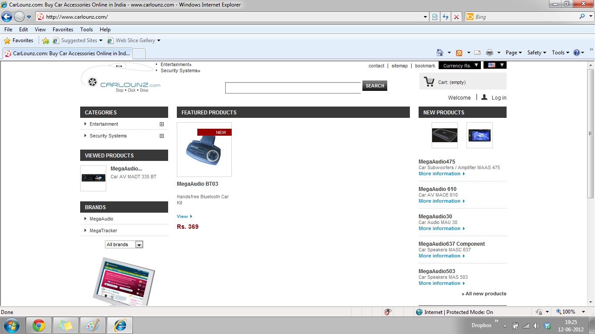Screen dimensions: 595x334
Task: Click the Bing search magnifier icon
Action: 582,17
